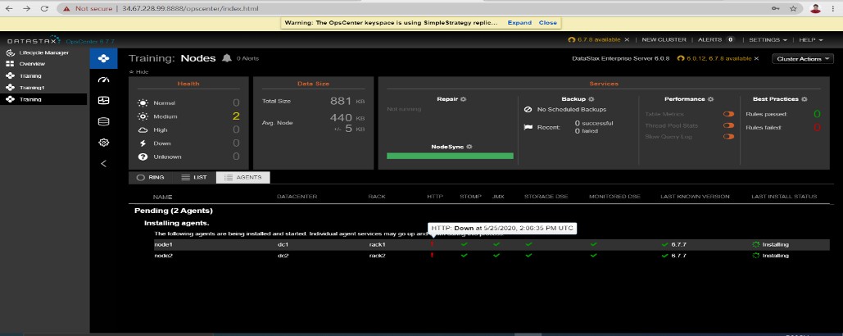Collapse the sidebar with the left chevron
This screenshot has width=843, height=336.
104,163
